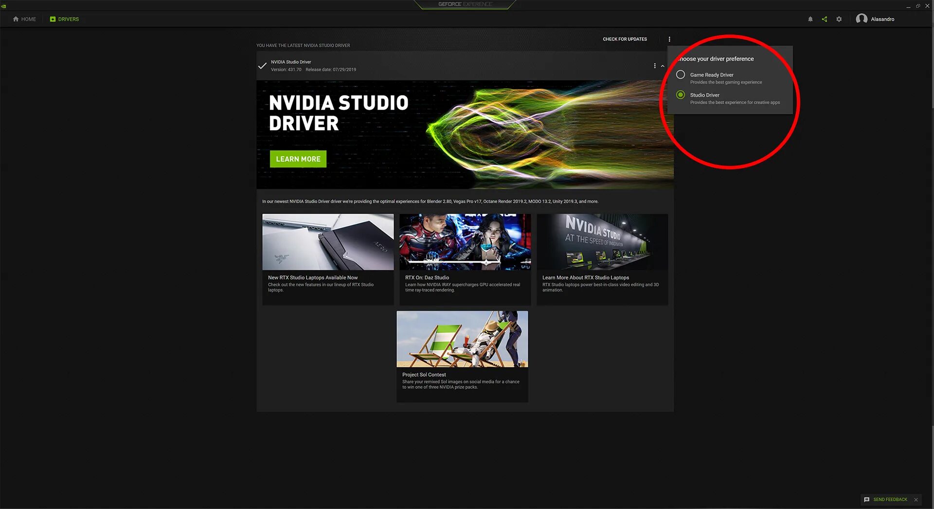Click the Alasandro profile avatar

click(862, 19)
